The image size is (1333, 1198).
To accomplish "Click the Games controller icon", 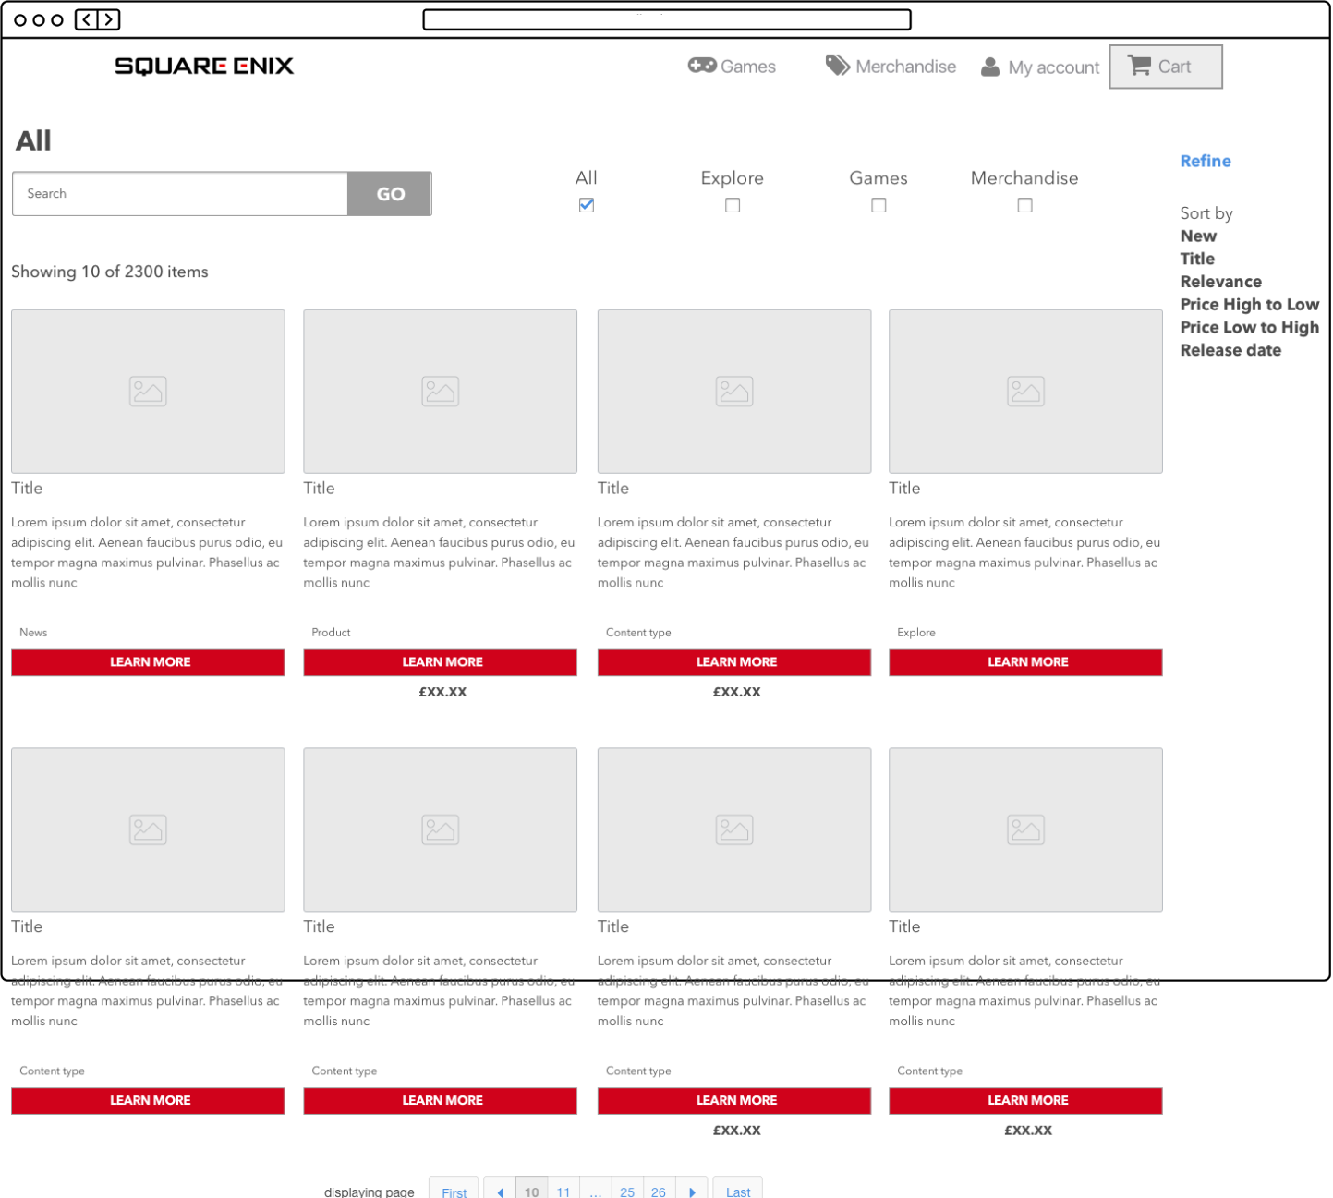I will coord(702,66).
